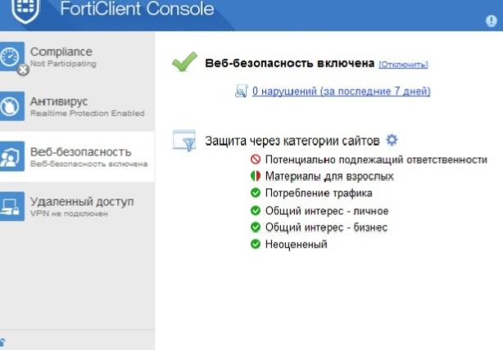Click Realtime Protection Enabled status text
This screenshot has width=503, height=350.
point(88,114)
